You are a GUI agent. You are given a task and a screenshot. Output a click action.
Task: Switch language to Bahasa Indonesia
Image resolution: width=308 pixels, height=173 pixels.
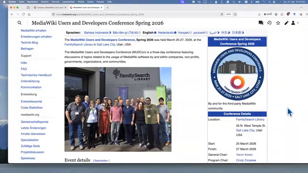pyautogui.click(x=96, y=33)
